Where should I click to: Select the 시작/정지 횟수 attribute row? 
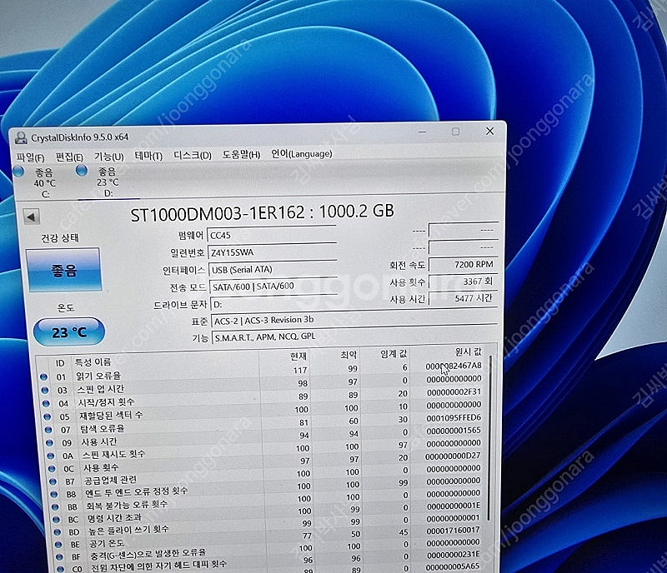click(x=263, y=398)
